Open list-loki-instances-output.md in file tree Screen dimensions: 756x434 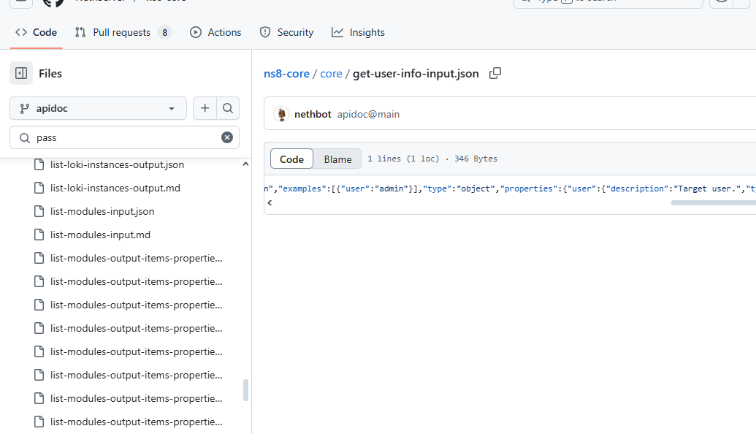[115, 188]
